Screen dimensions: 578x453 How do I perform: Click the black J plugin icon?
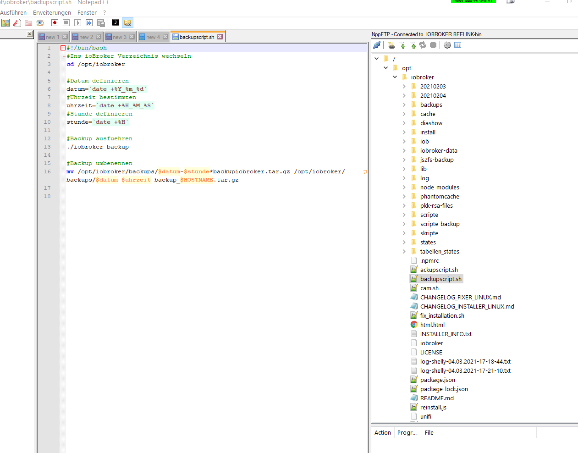pyautogui.click(x=116, y=22)
